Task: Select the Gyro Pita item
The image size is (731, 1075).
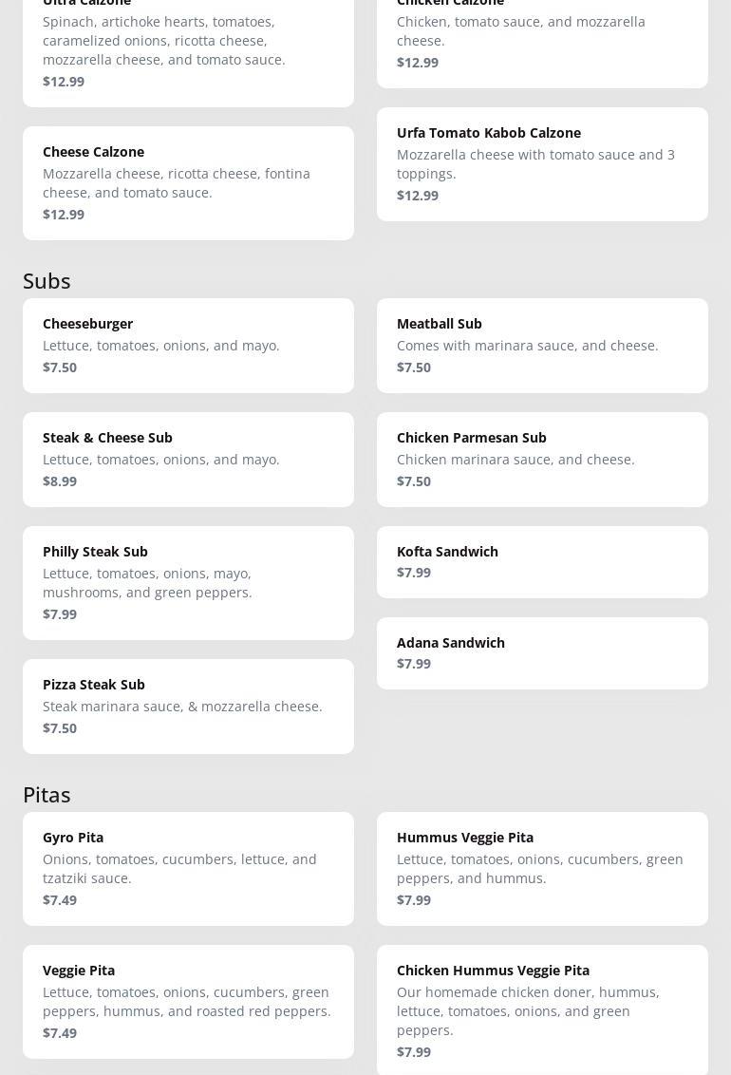Action: (x=188, y=868)
